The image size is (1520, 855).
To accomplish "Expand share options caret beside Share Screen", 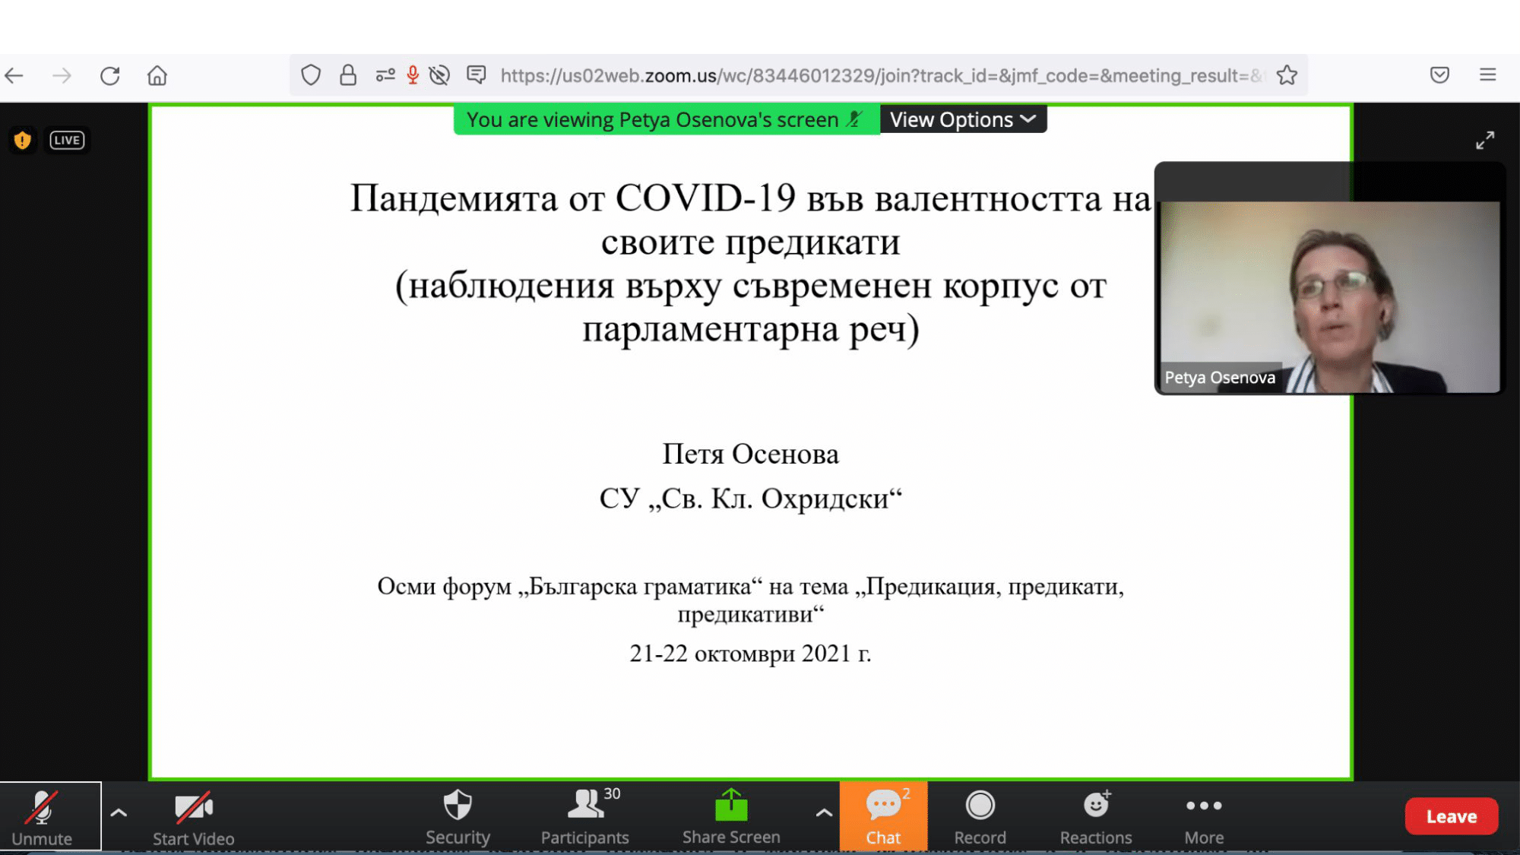I will (824, 812).
